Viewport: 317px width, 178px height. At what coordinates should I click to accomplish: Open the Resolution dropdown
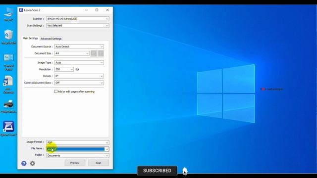pos(64,69)
